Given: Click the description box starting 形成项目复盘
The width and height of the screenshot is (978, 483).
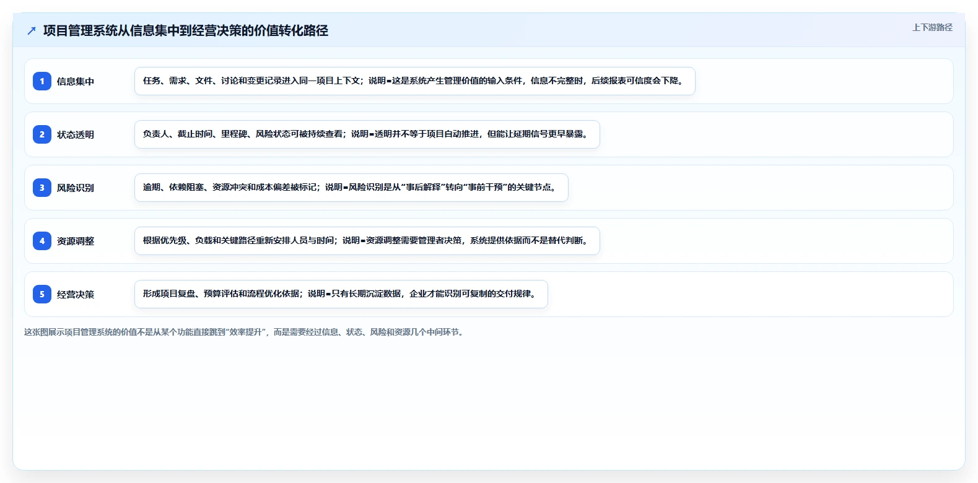Looking at the screenshot, I should [341, 294].
